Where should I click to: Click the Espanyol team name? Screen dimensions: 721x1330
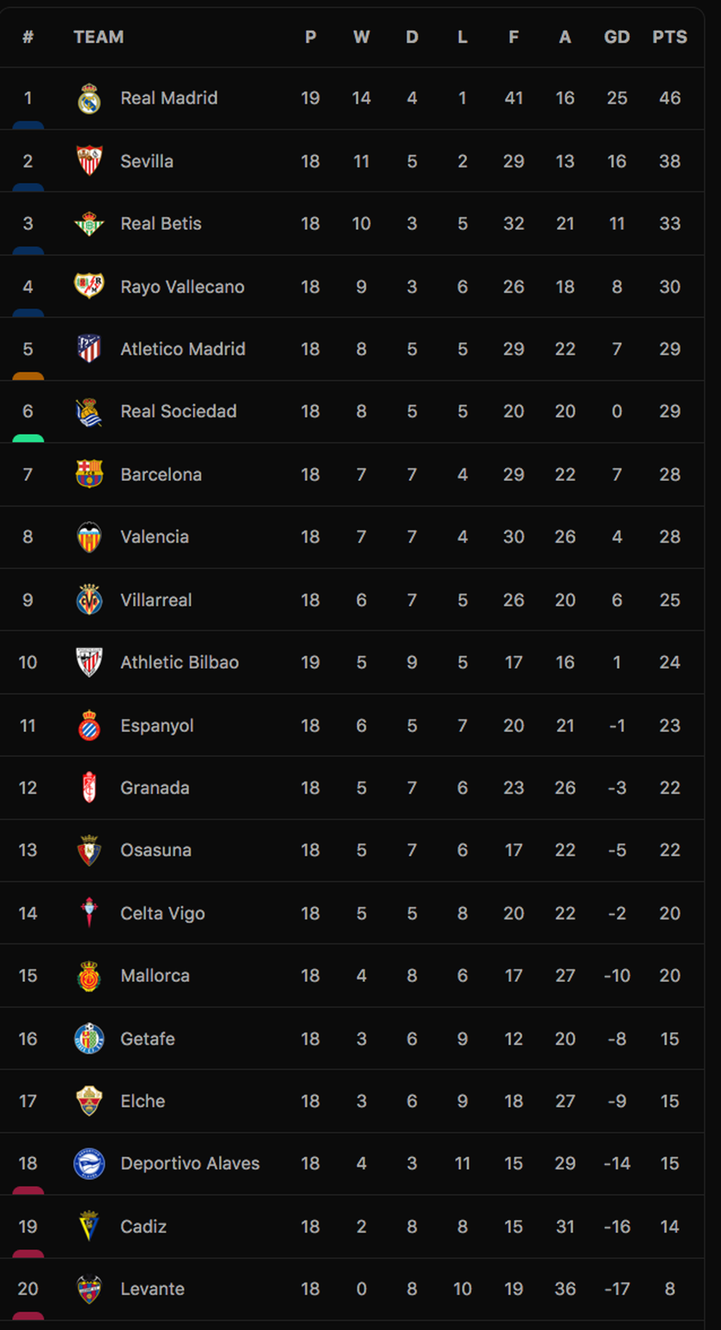(157, 725)
